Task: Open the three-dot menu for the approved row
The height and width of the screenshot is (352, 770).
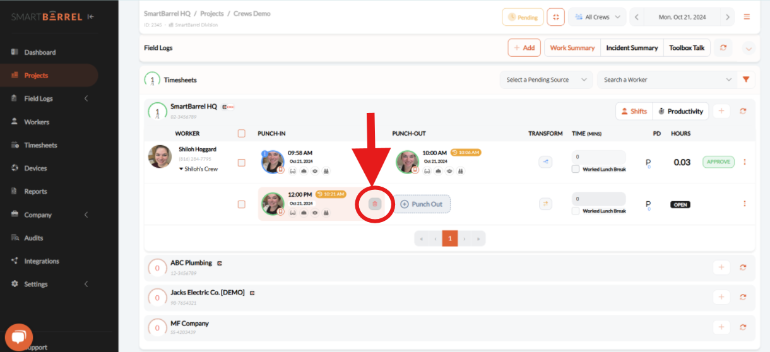Action: [745, 162]
